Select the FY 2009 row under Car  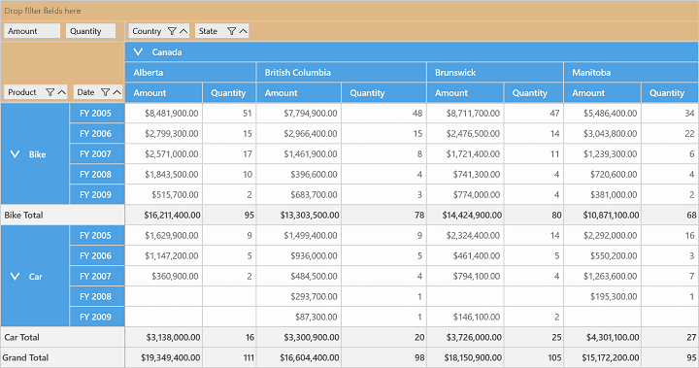point(97,318)
